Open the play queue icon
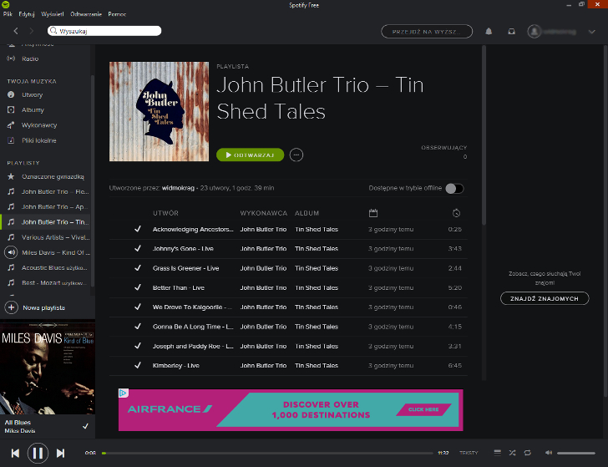The width and height of the screenshot is (608, 467). pyautogui.click(x=498, y=453)
